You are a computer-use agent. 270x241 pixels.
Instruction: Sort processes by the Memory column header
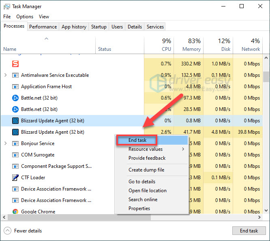188,45
